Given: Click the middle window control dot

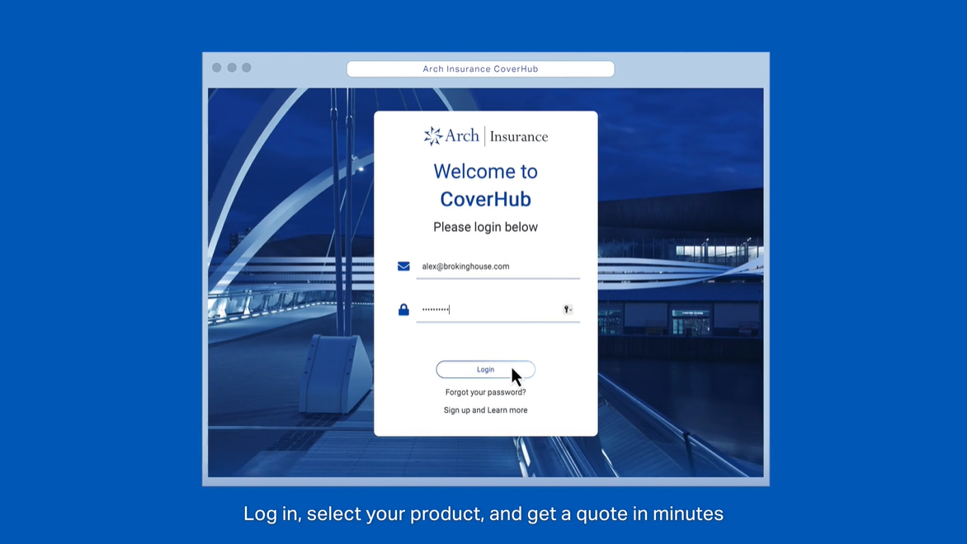Looking at the screenshot, I should [232, 68].
